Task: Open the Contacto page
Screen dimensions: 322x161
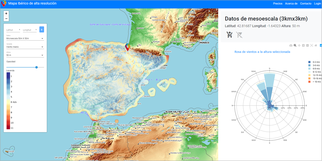Action: click(x=306, y=3)
